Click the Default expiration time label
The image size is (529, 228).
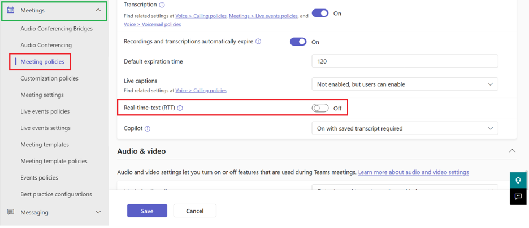[153, 61]
